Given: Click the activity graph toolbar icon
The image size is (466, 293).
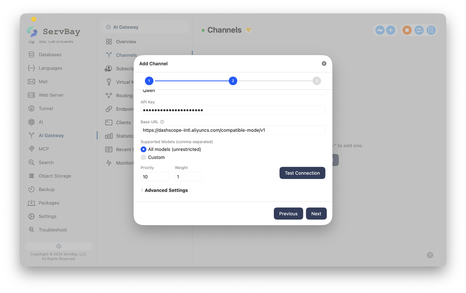Looking at the screenshot, I should [x=380, y=30].
